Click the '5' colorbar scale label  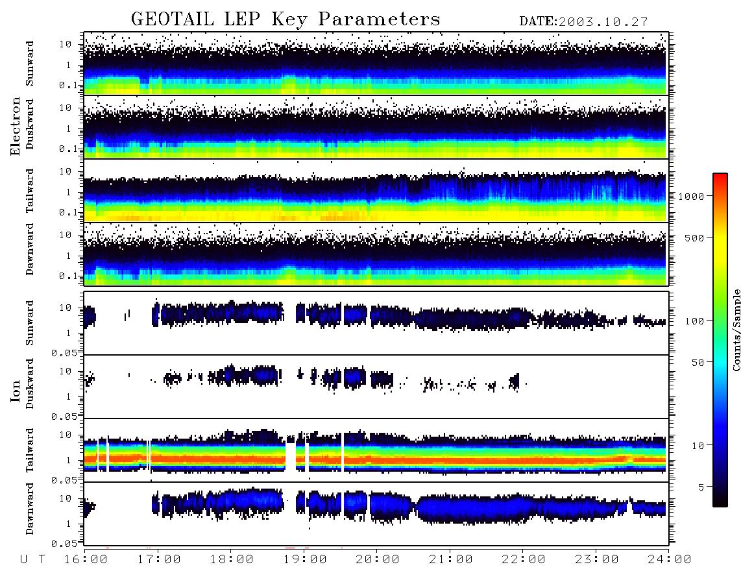click(701, 487)
